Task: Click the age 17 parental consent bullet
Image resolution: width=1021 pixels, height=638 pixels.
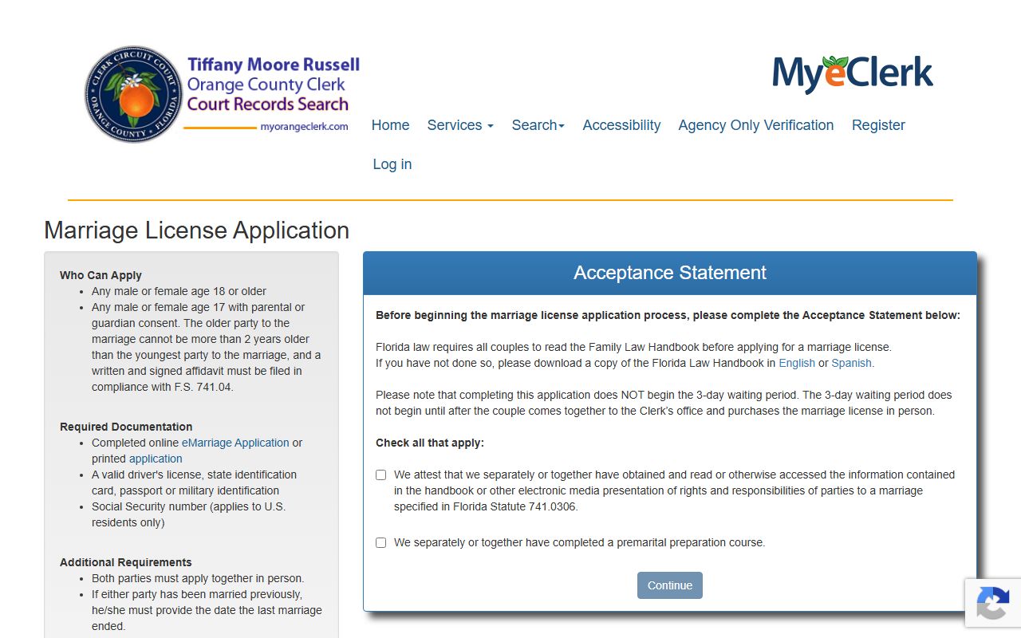Action: click(207, 347)
